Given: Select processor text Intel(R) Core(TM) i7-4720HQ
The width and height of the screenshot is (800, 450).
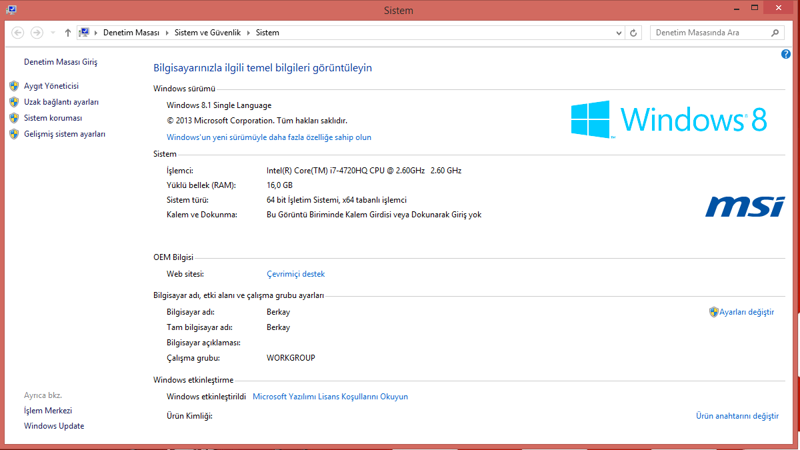Looking at the screenshot, I should tap(319, 171).
